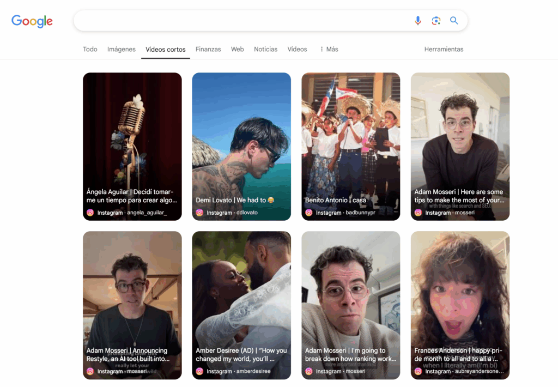
Task: Click title 'Benito Antonio | casa'
Action: 336,200
